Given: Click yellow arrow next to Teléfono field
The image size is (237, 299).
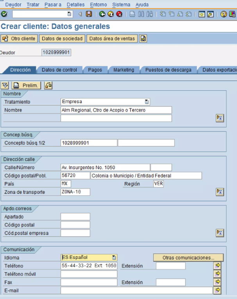Looking at the screenshot, I should [x=218, y=266].
